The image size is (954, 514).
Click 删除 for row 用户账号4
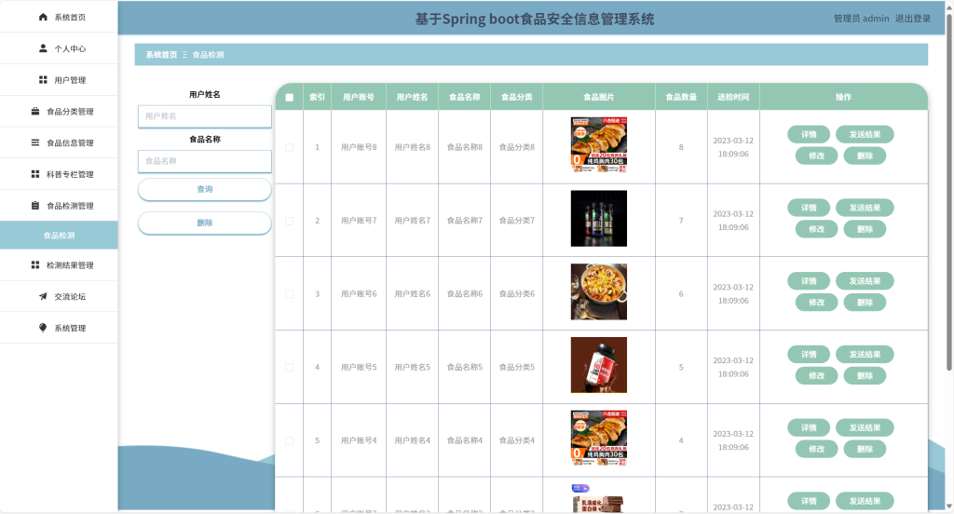click(x=865, y=449)
